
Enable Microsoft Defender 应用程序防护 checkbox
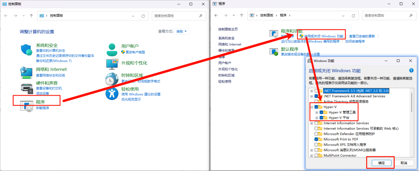click(316, 134)
